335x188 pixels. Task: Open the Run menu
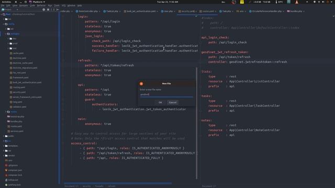(50, 6)
